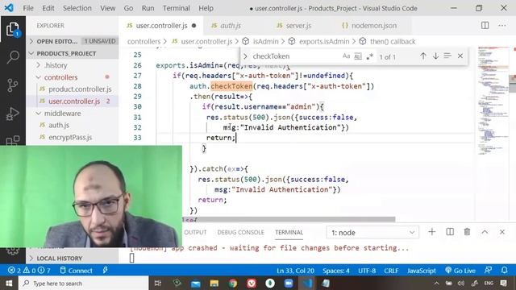
Task: Toggle Match Case in find widget
Action: pos(346,56)
